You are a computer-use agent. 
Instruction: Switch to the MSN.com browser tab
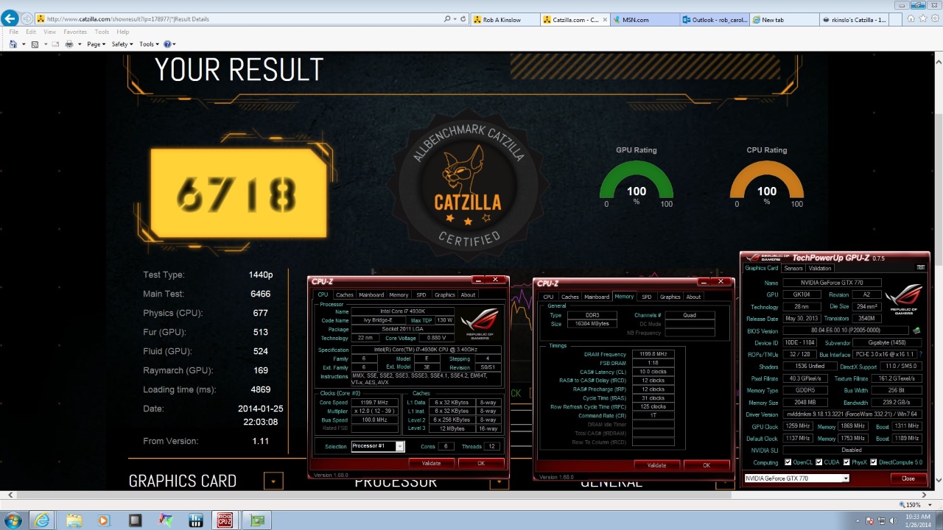[x=646, y=20]
